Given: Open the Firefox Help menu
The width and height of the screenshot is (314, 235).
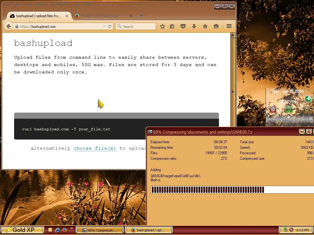Looking at the screenshot, I should coord(88,4).
